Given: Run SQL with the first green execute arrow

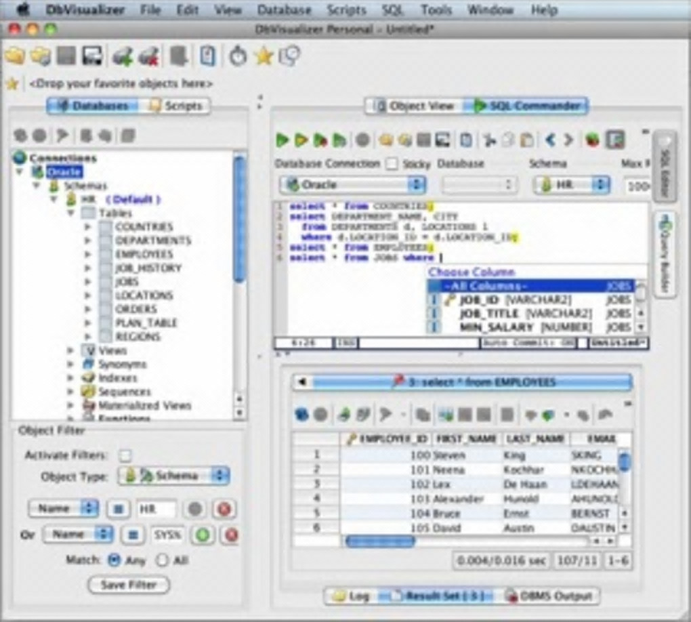Looking at the screenshot, I should (x=282, y=140).
